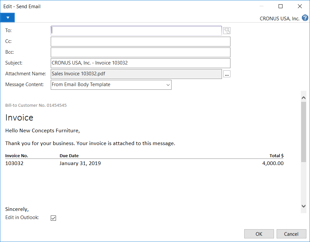Expand the Message Content combo box
The image size is (310, 242).
(x=168, y=85)
